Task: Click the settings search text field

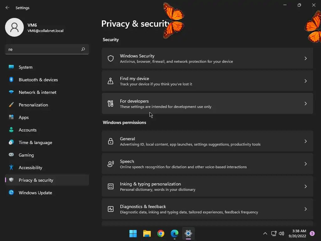Action: point(42,49)
